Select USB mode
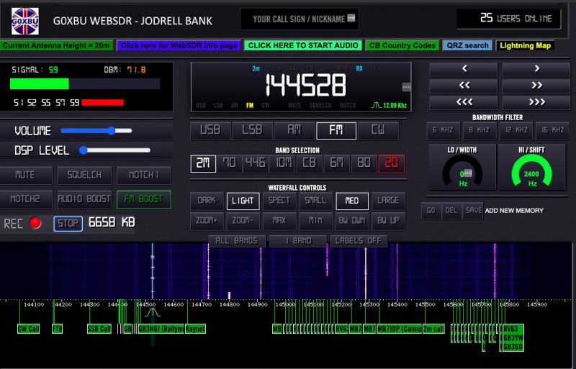576x369 pixels. (210, 130)
